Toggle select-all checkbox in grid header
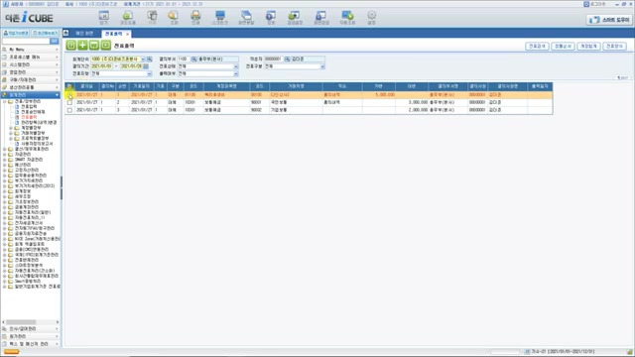 [69, 86]
